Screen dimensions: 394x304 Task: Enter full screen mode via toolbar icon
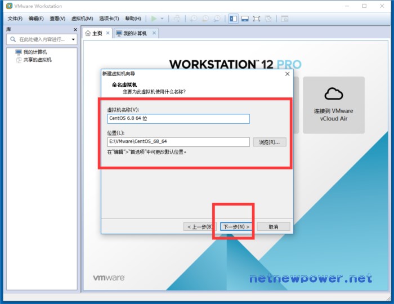click(256, 19)
